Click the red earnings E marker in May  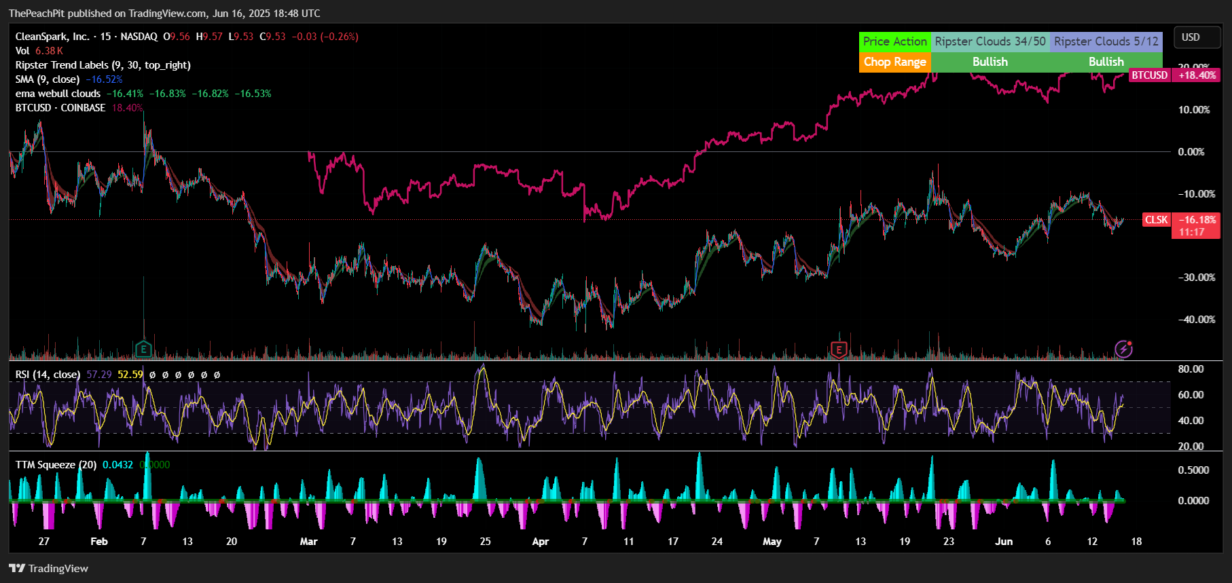coord(839,350)
